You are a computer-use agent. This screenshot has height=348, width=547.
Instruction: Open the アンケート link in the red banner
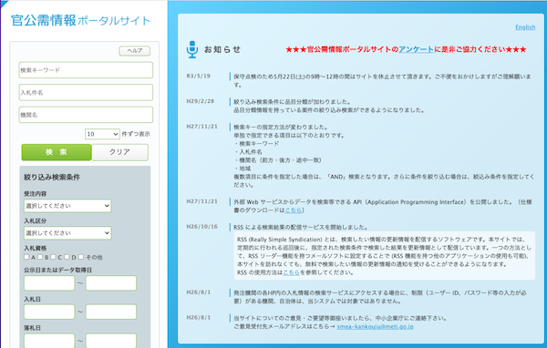417,49
